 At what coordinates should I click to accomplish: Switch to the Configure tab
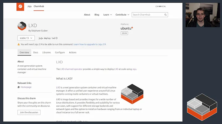(60, 52)
